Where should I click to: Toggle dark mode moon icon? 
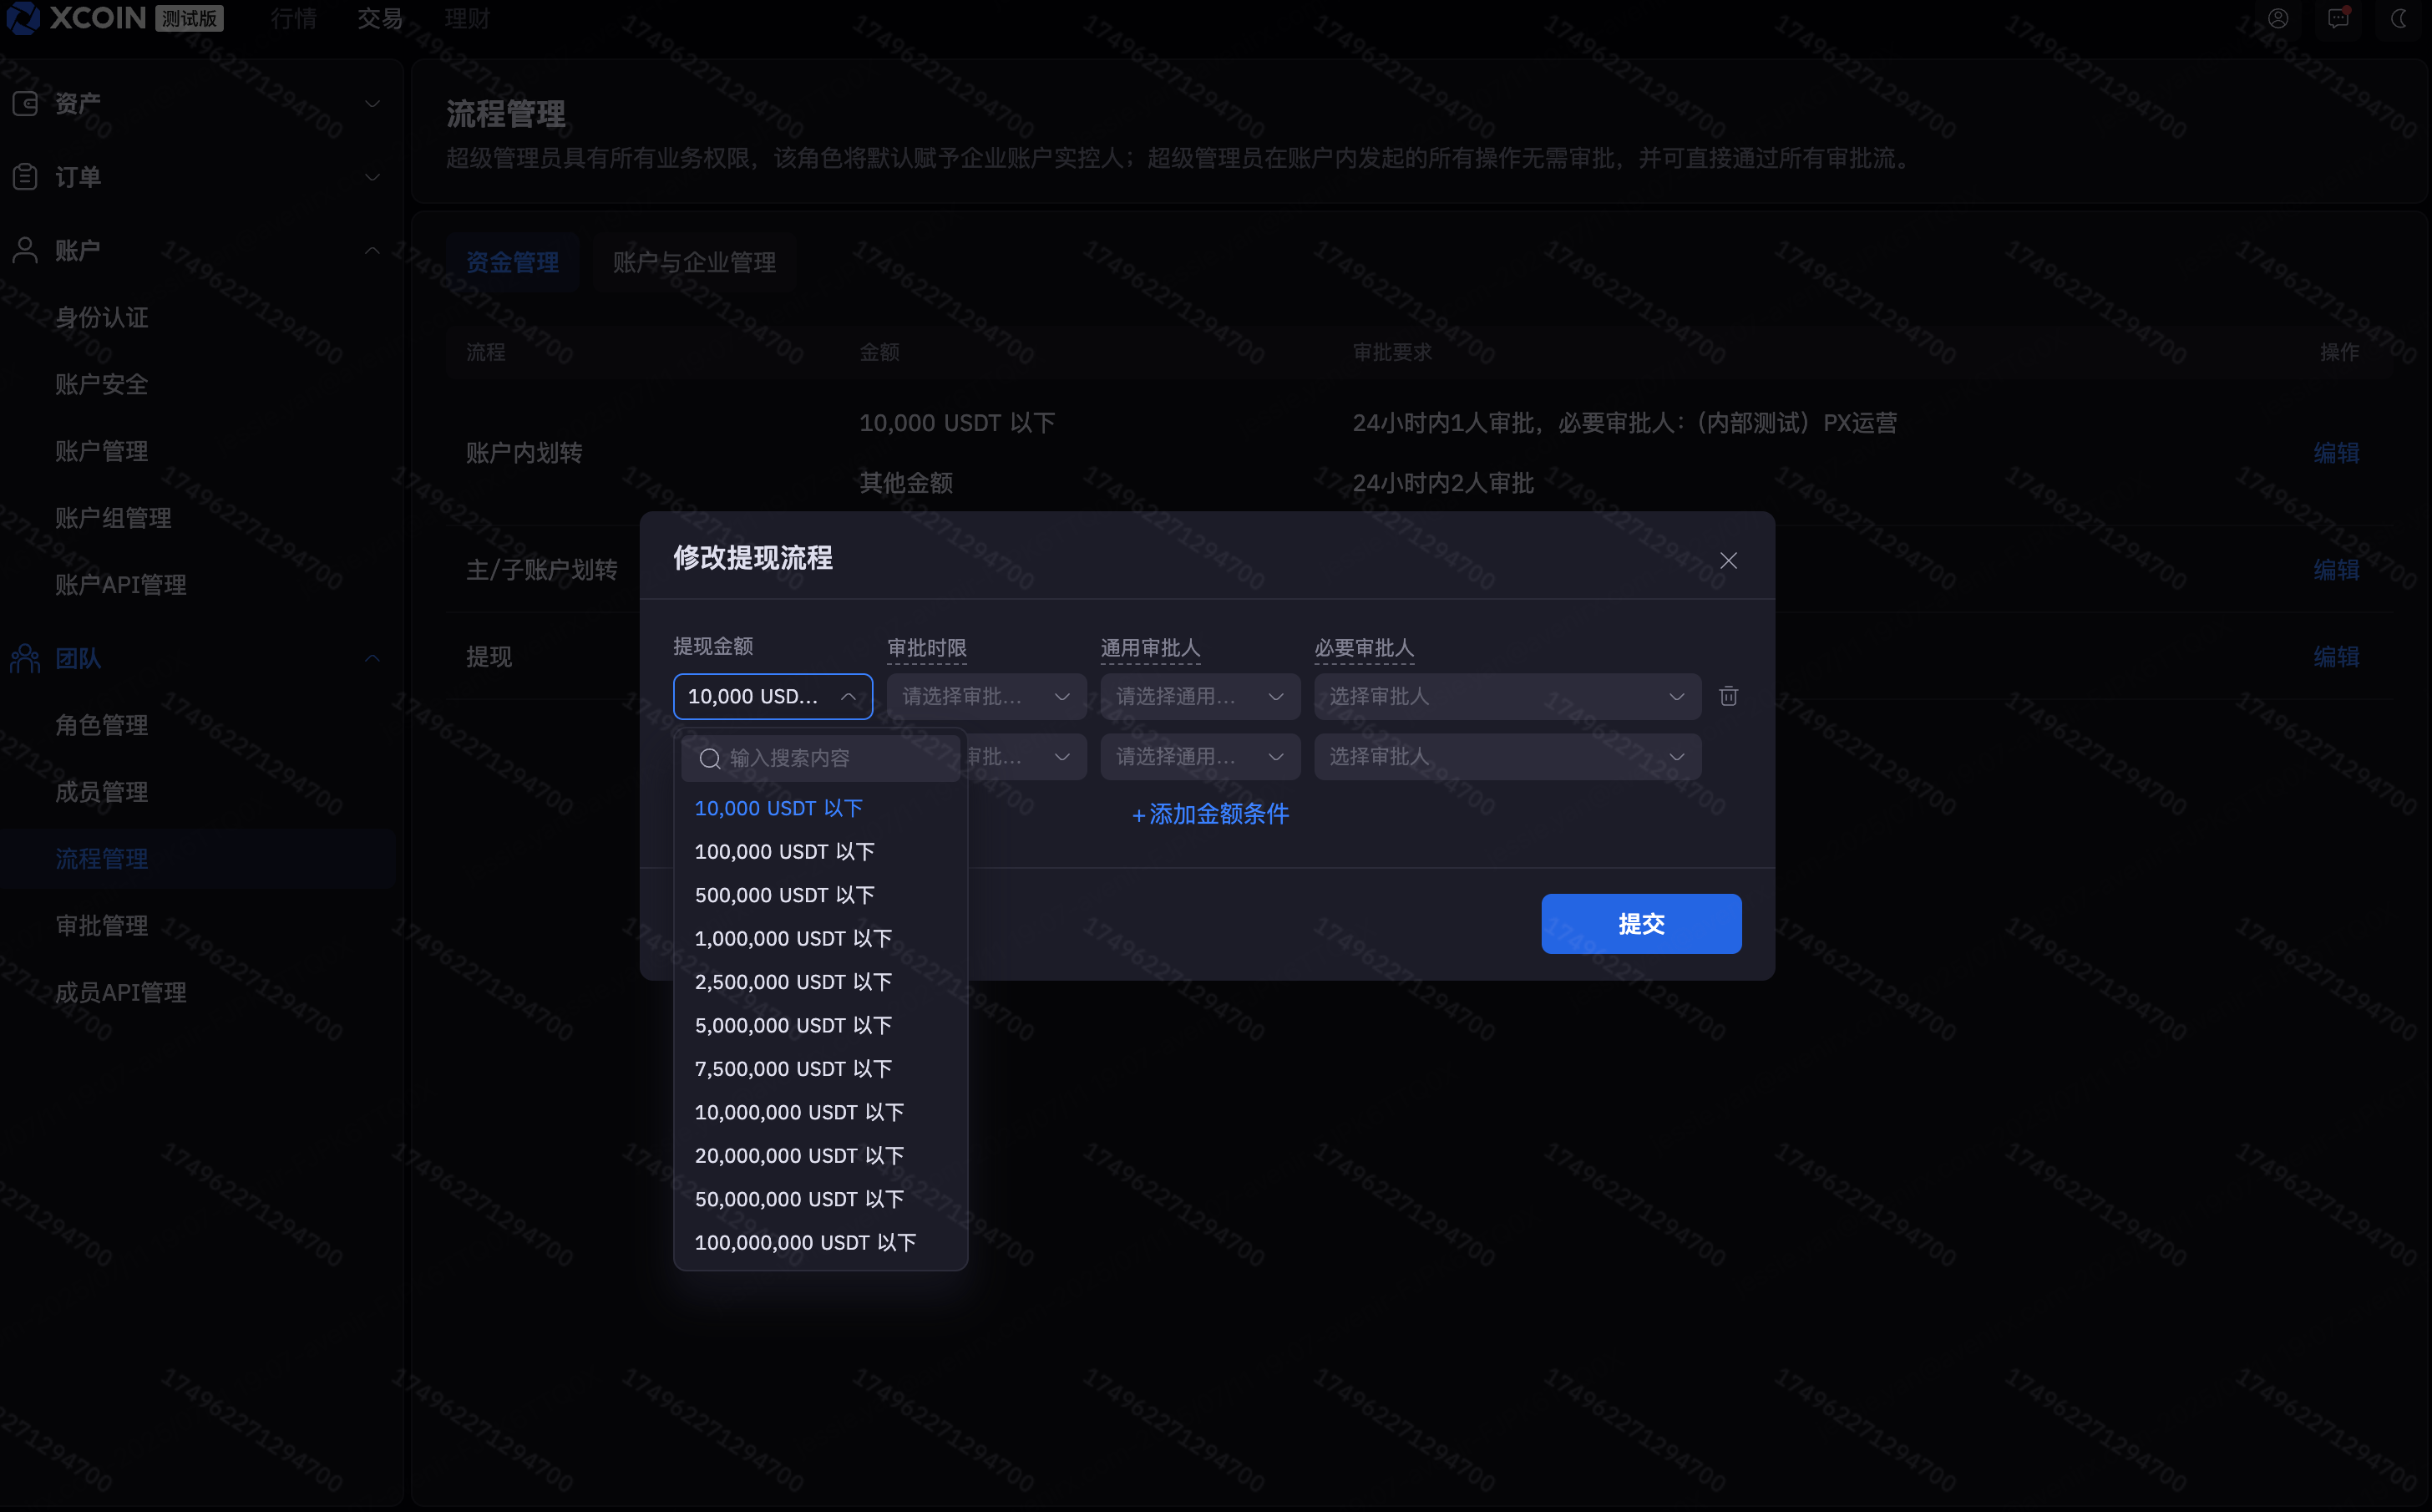tap(2398, 19)
